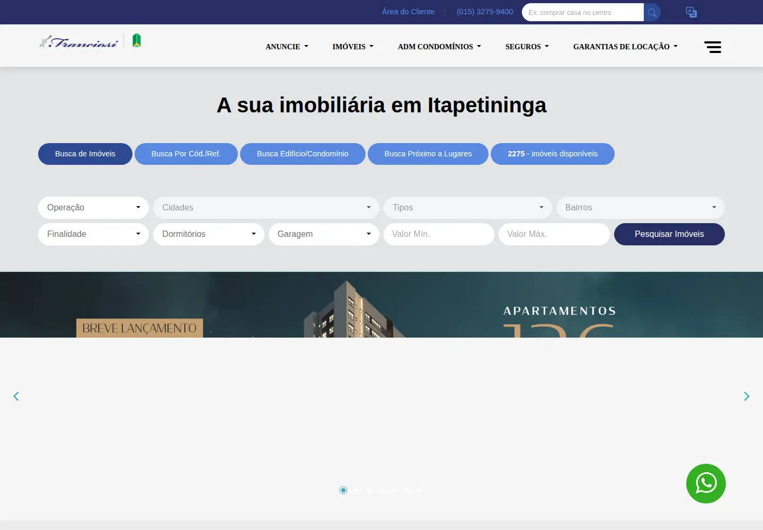The image size is (763, 530).
Task: Open the hamburger menu icon
Action: (713, 47)
